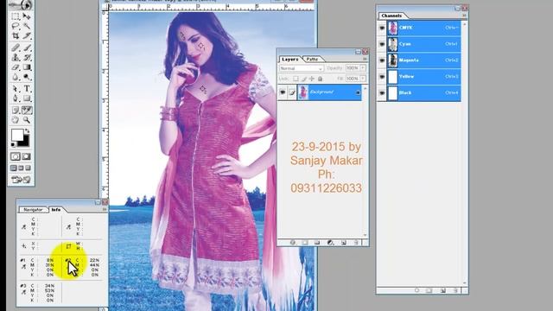553x311 pixels.
Task: Click the Info tab
Action: click(x=56, y=210)
